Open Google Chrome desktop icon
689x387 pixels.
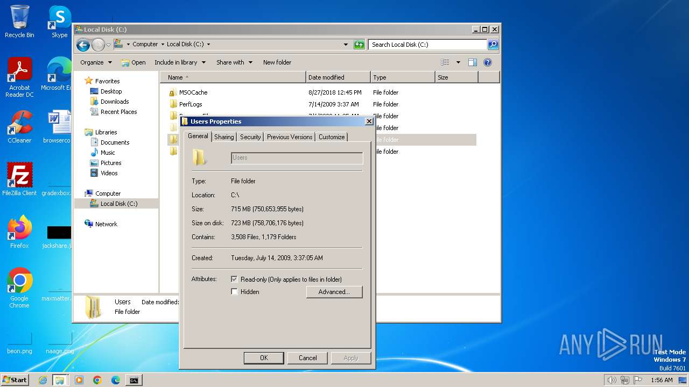pyautogui.click(x=19, y=288)
